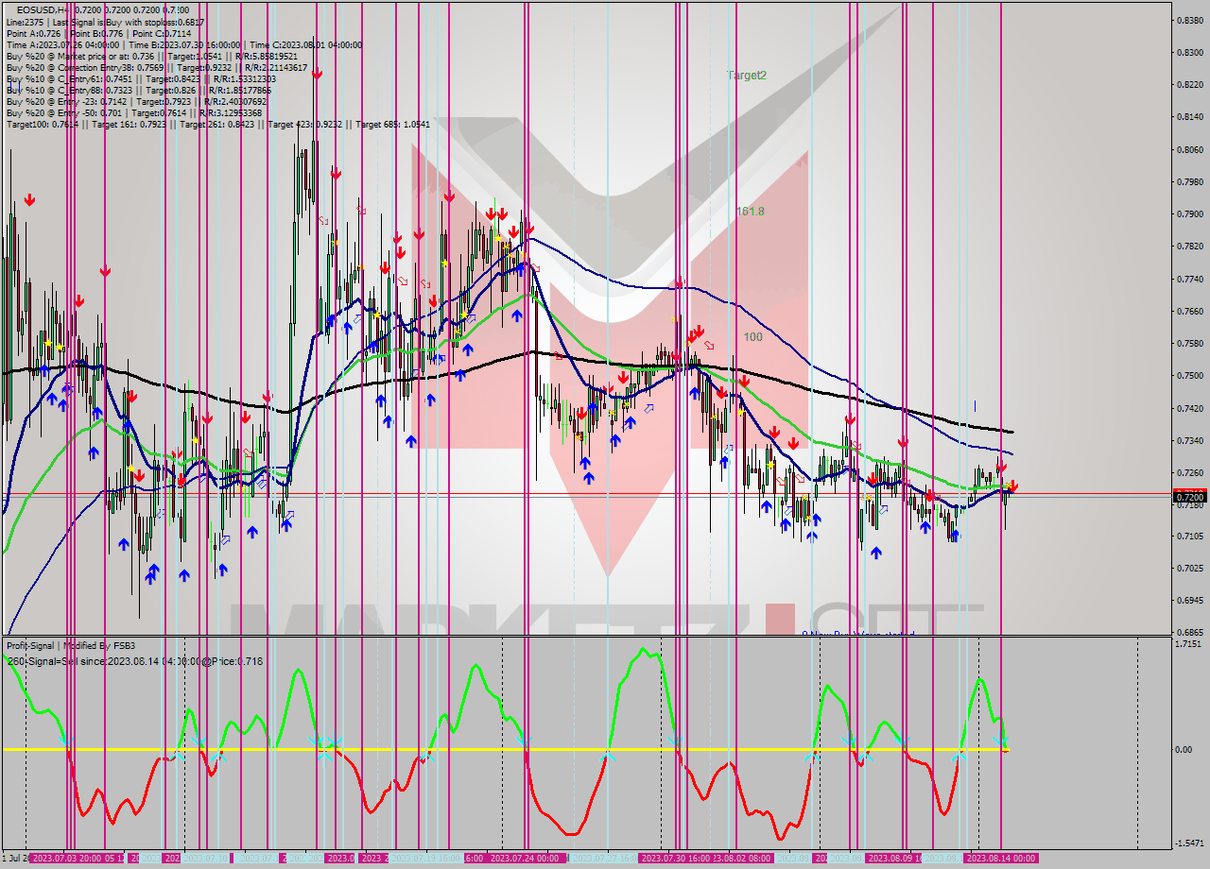Select the 2023.07.30 16:00 time marker
This screenshot has width=1210, height=869.
(x=677, y=858)
